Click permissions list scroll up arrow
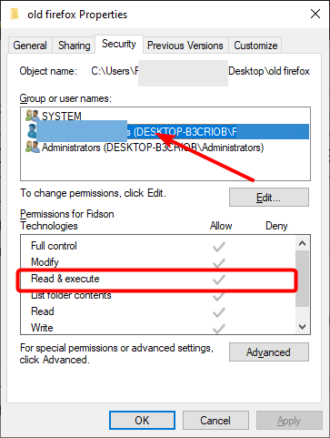Image resolution: width=330 pixels, height=438 pixels. 302,243
